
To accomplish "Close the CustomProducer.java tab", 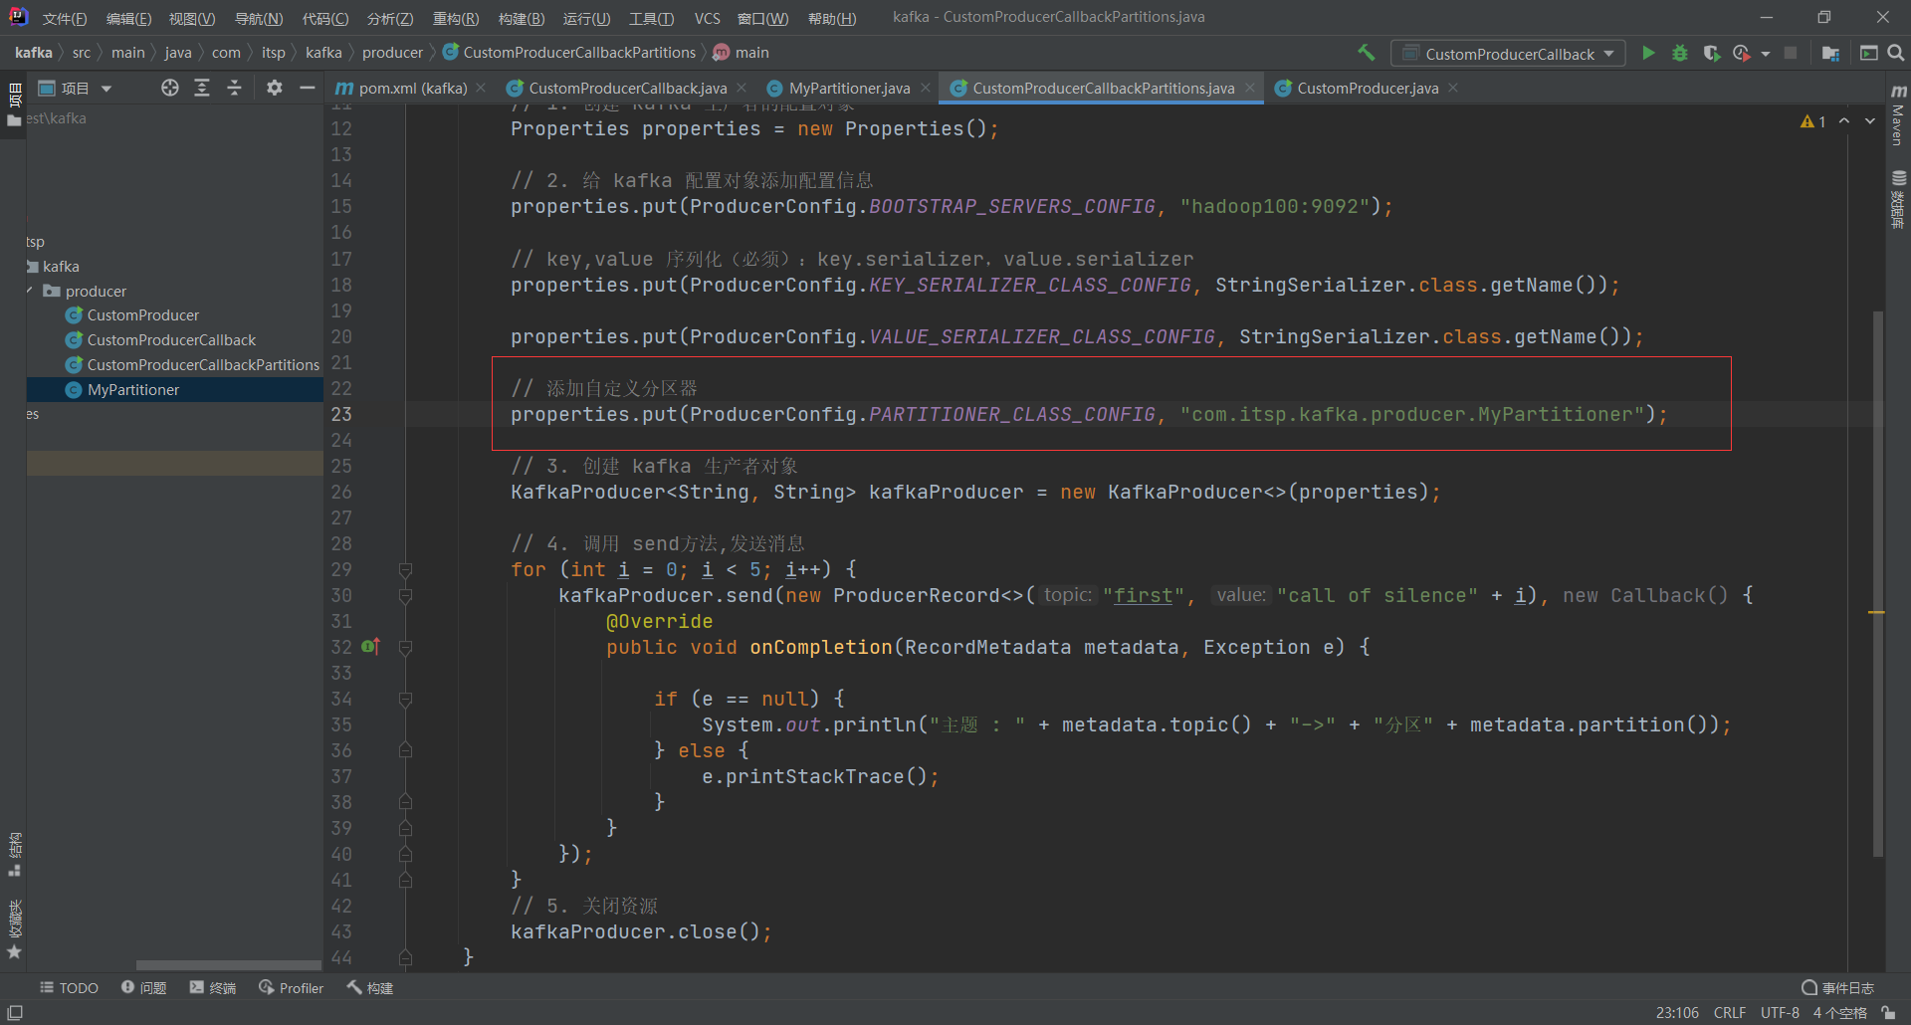I will (x=1453, y=88).
